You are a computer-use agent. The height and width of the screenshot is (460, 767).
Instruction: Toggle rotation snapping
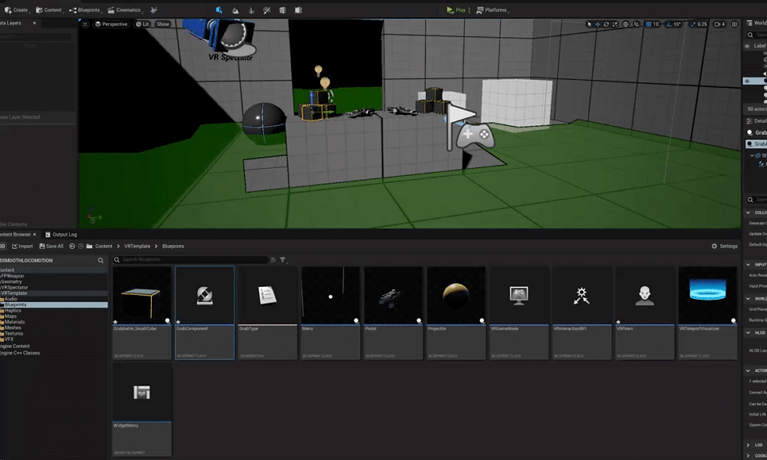pyautogui.click(x=669, y=24)
